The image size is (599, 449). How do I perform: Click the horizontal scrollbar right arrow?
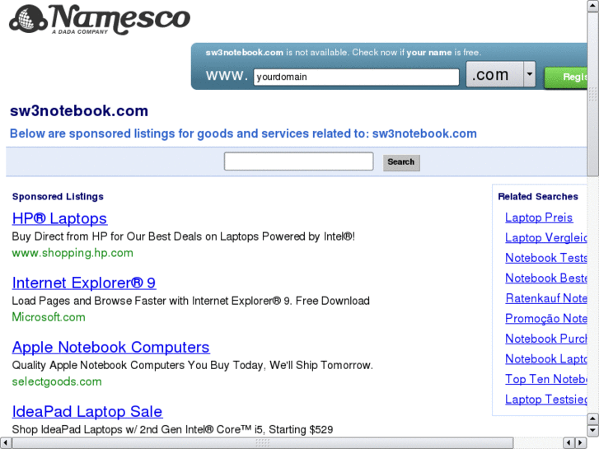point(581,443)
